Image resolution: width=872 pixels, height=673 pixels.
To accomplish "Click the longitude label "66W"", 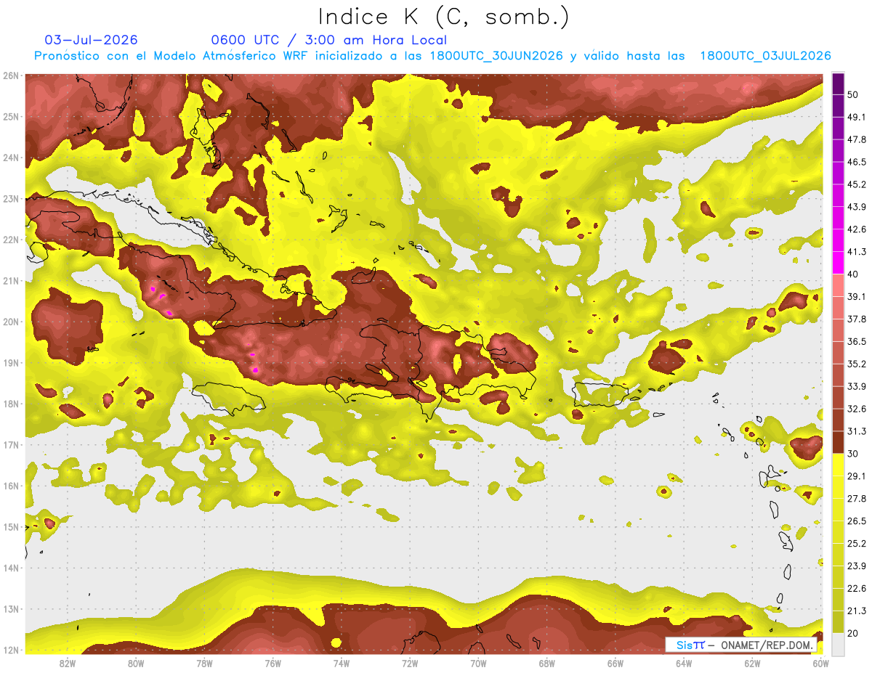I will [615, 663].
